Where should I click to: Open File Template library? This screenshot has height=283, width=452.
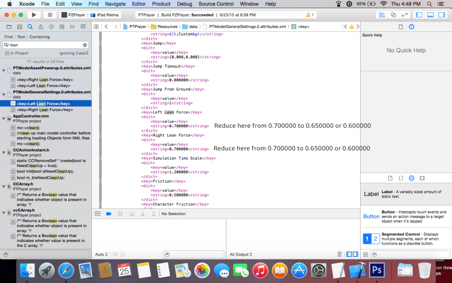(390, 178)
